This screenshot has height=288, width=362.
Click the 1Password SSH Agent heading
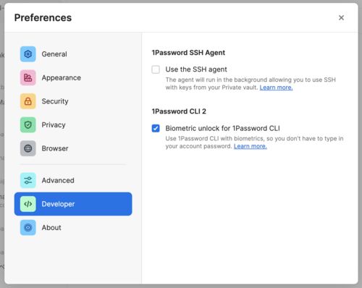(188, 53)
